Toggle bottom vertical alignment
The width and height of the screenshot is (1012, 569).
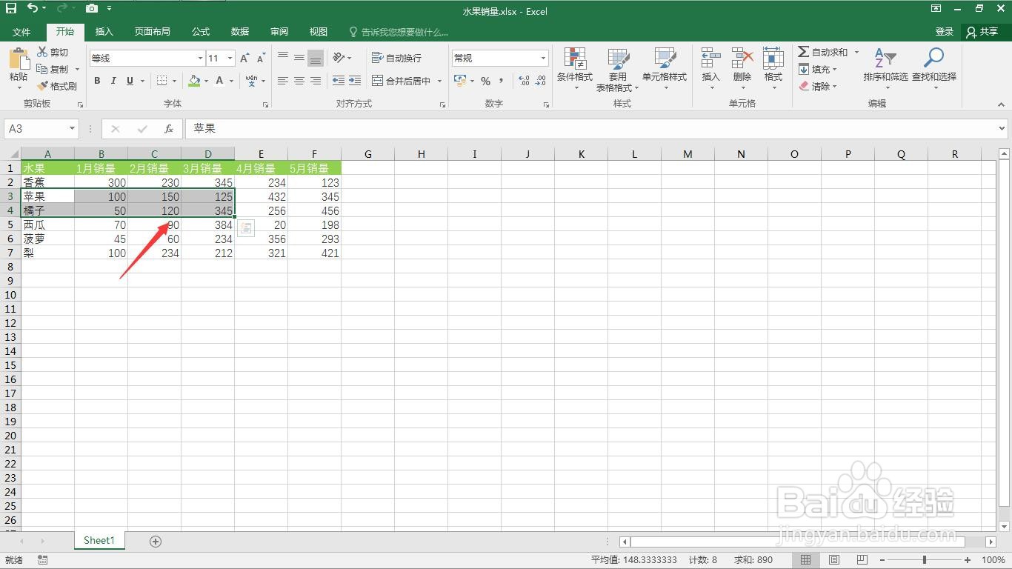pyautogui.click(x=316, y=58)
